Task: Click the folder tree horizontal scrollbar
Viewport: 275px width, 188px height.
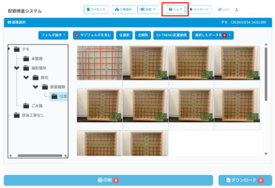Action: [x=38, y=155]
